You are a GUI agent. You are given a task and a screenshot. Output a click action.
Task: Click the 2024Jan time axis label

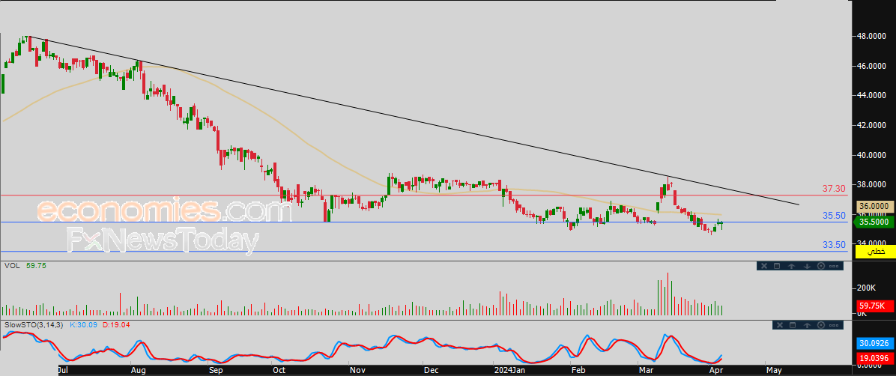tap(509, 370)
